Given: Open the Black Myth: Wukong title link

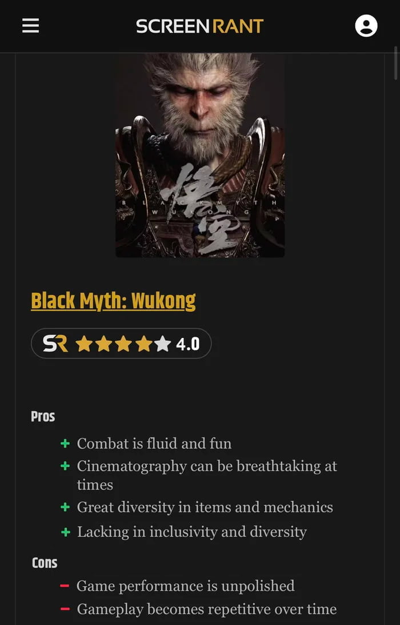Looking at the screenshot, I should point(114,301).
